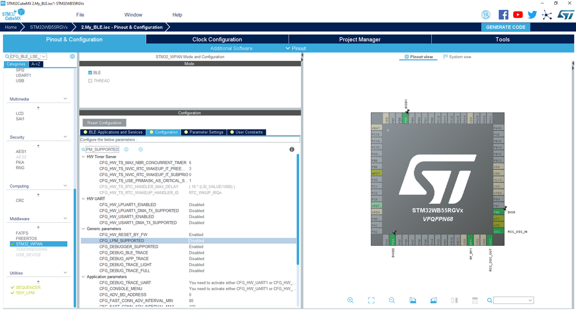
Task: Select STM32_WPAN middleware item
Action: click(x=39, y=244)
